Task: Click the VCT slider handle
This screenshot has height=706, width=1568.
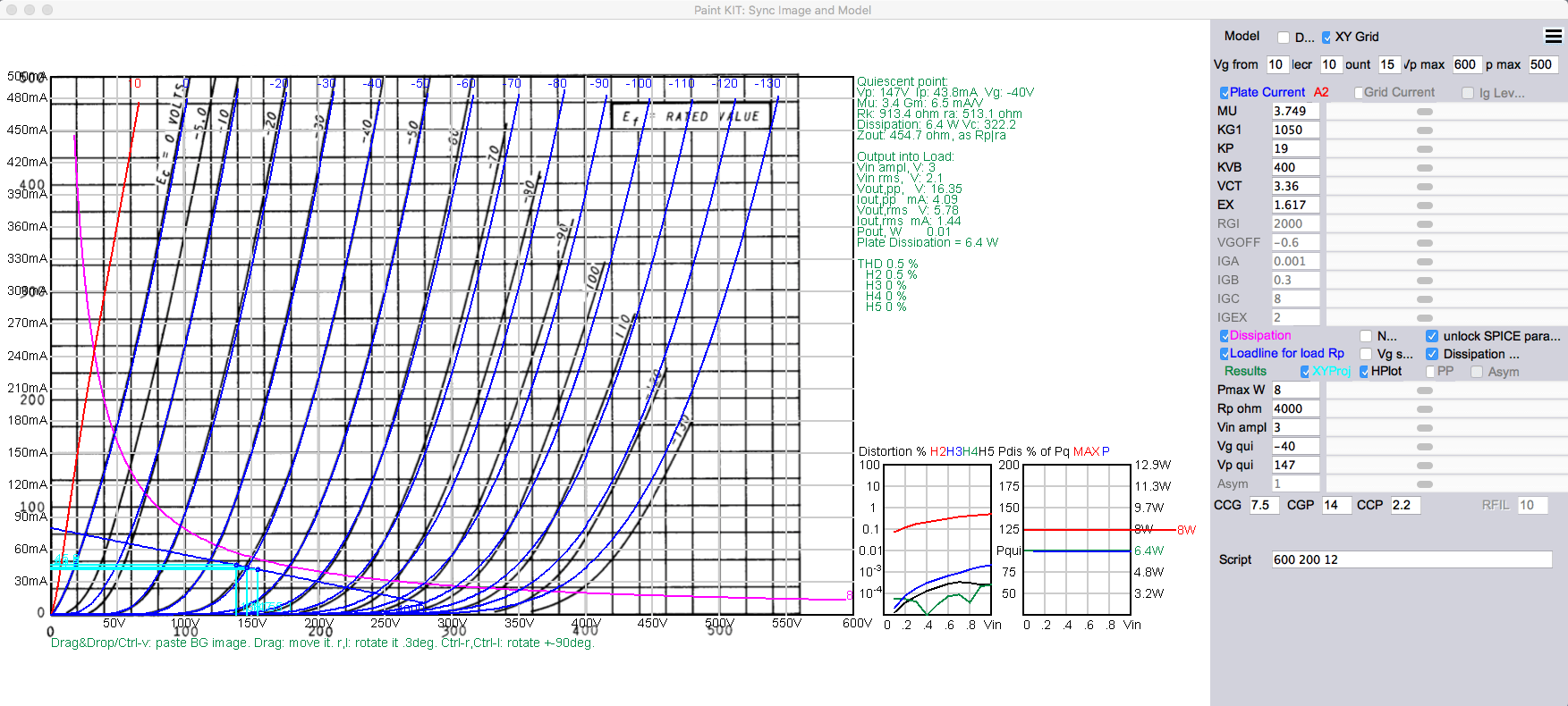Action: tap(1425, 187)
